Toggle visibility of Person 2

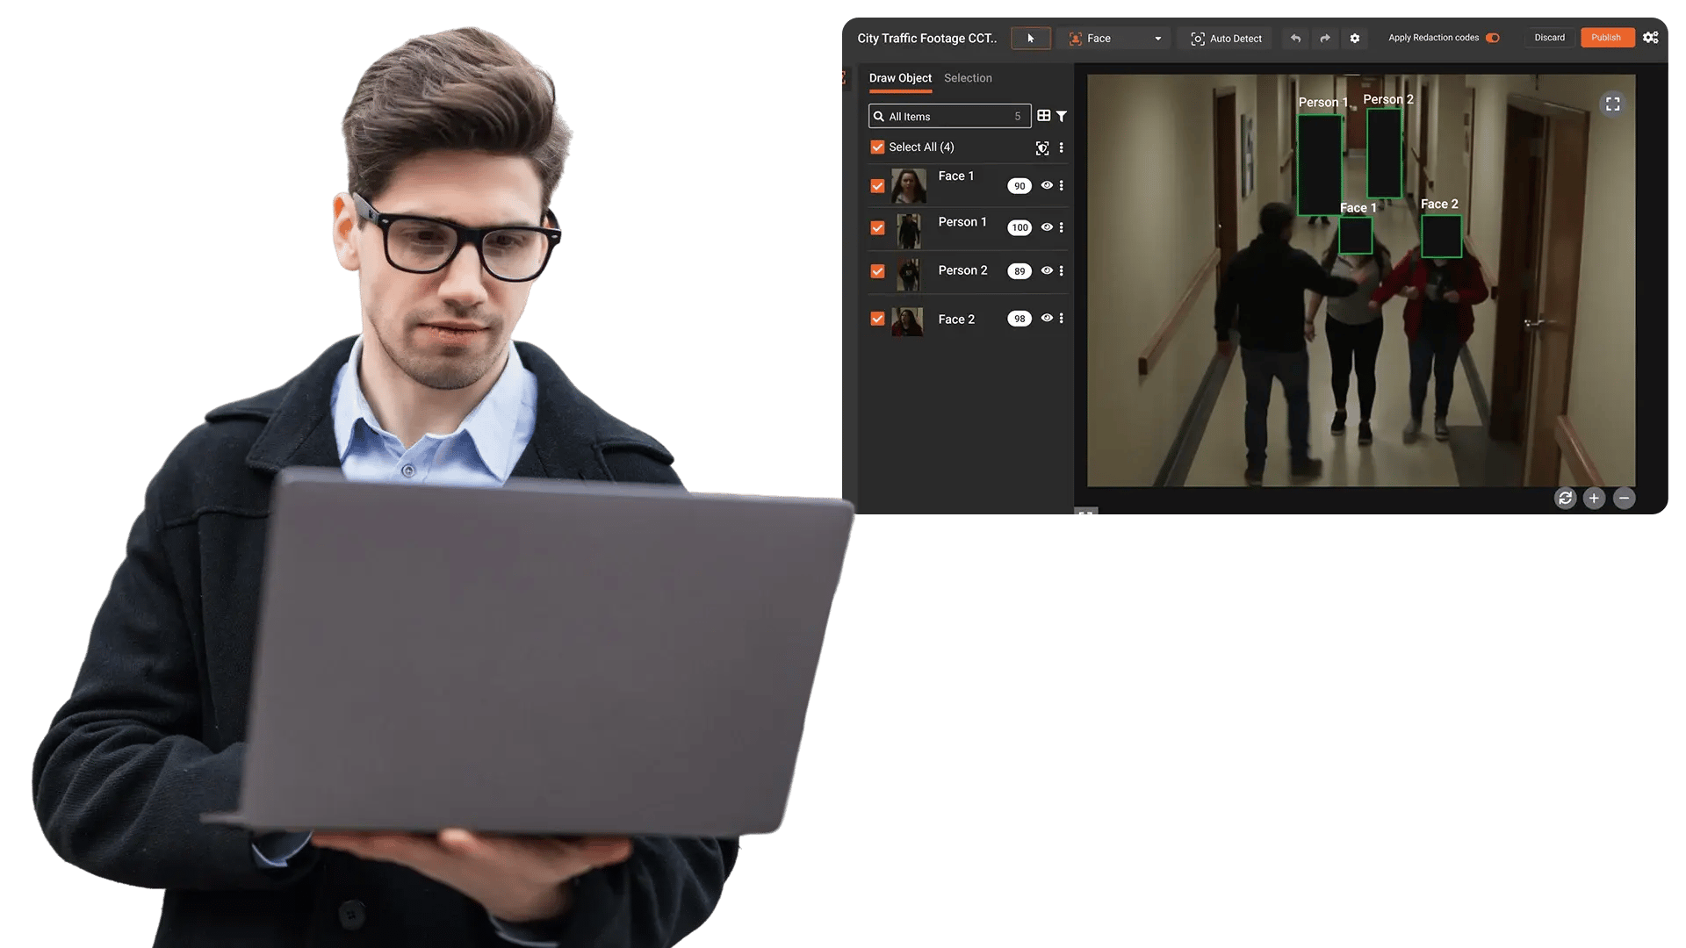(x=1047, y=270)
